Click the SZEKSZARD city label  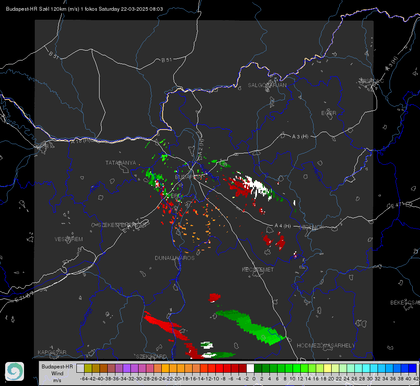151,356
